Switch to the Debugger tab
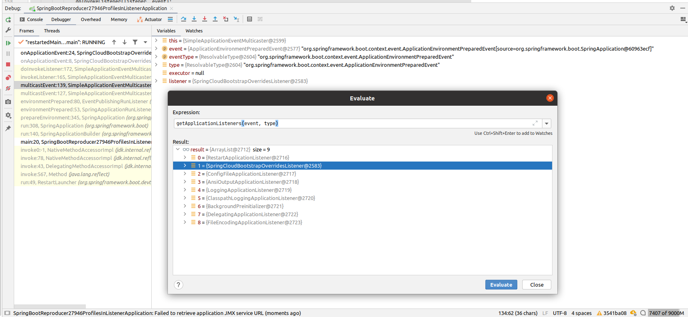Viewport: 688px width, 317px height. 61,19
